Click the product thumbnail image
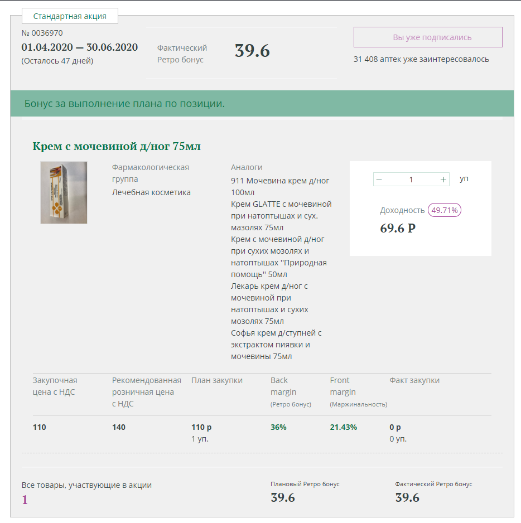This screenshot has height=523, width=521. [64, 192]
